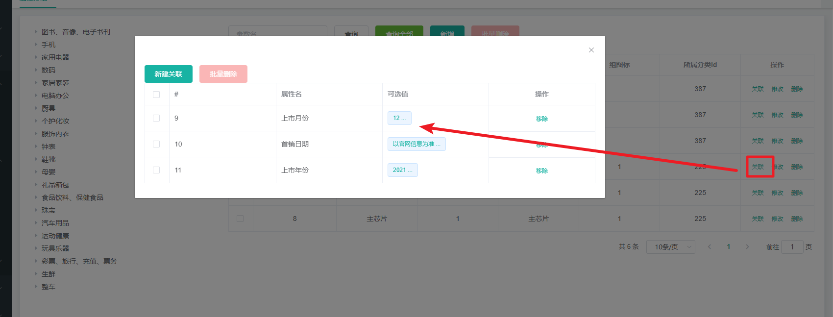Image resolution: width=833 pixels, height=317 pixels.
Task: Expand the 手机 category tree node
Action: tap(36, 45)
